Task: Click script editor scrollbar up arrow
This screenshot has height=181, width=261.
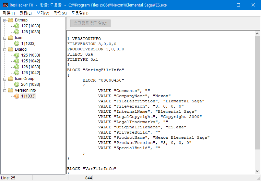Action: 257,33
